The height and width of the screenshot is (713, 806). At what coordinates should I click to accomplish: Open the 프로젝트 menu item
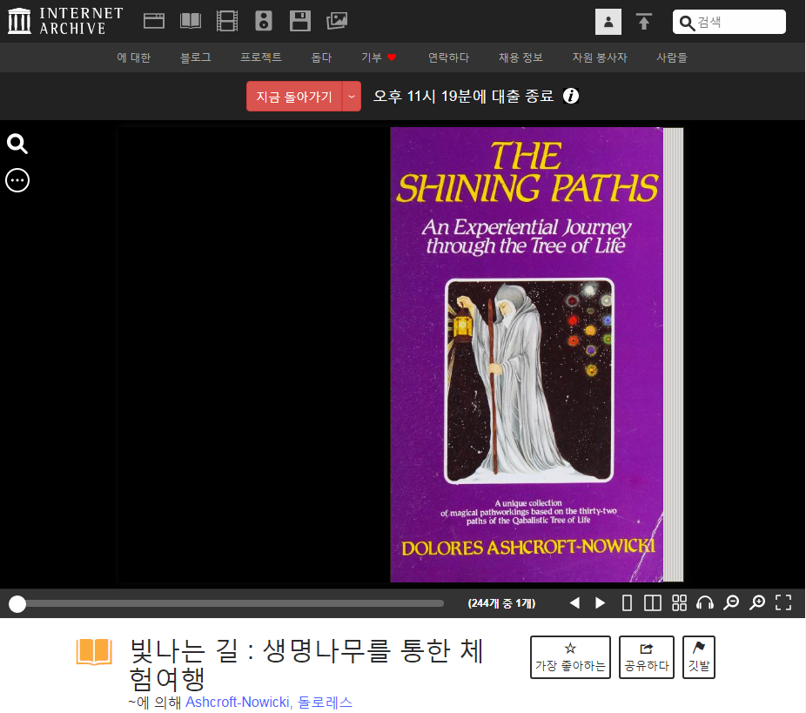point(261,57)
